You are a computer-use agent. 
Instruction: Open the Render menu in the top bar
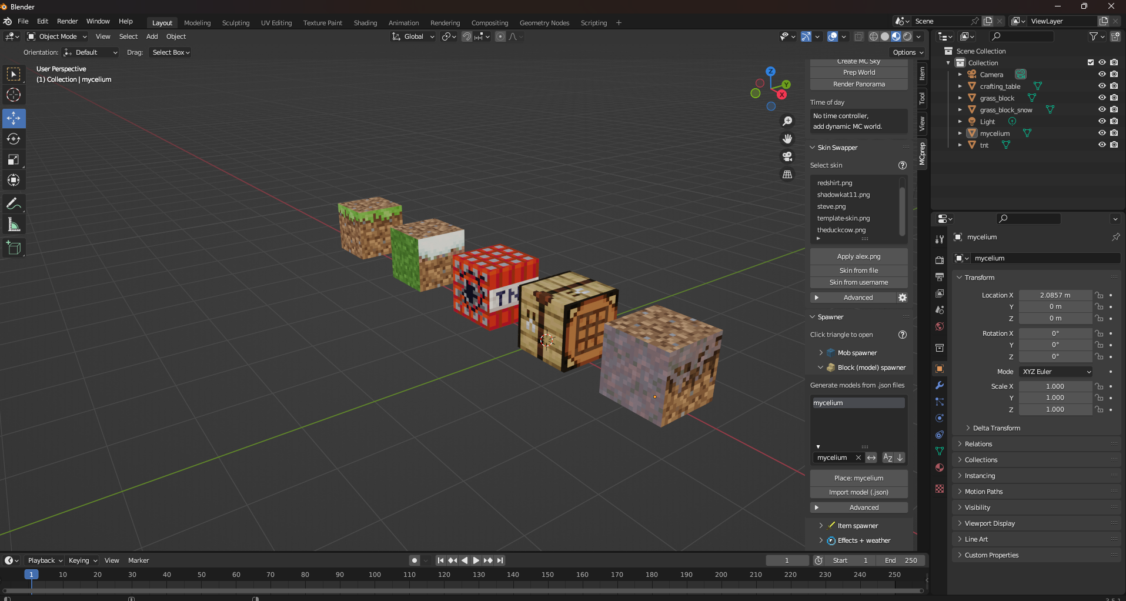pyautogui.click(x=67, y=21)
